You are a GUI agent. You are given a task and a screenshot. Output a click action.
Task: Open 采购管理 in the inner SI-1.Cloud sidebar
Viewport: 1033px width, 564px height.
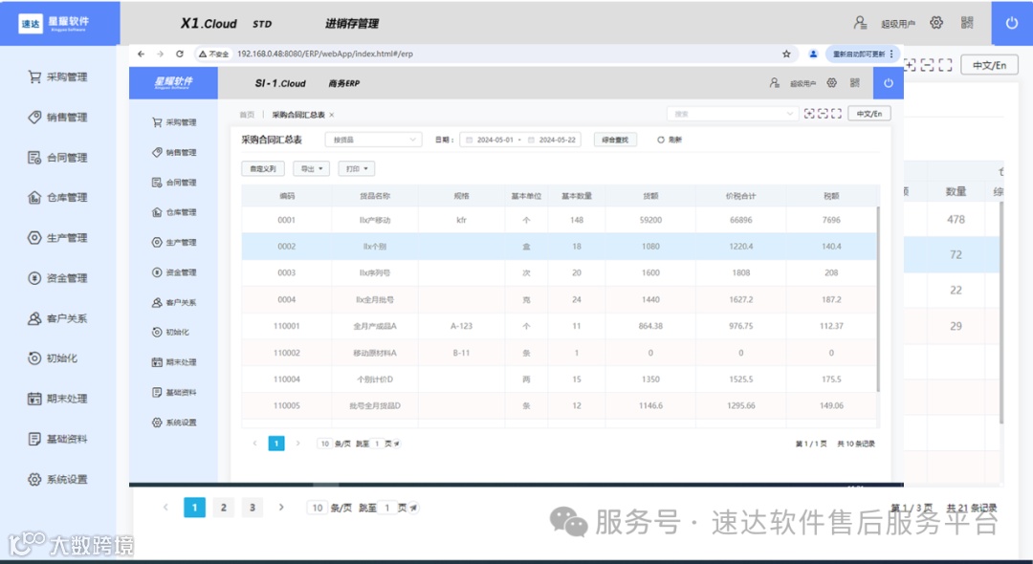click(175, 122)
